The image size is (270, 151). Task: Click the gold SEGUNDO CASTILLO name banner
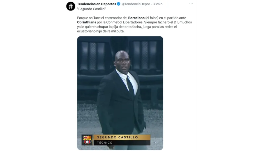122,137
